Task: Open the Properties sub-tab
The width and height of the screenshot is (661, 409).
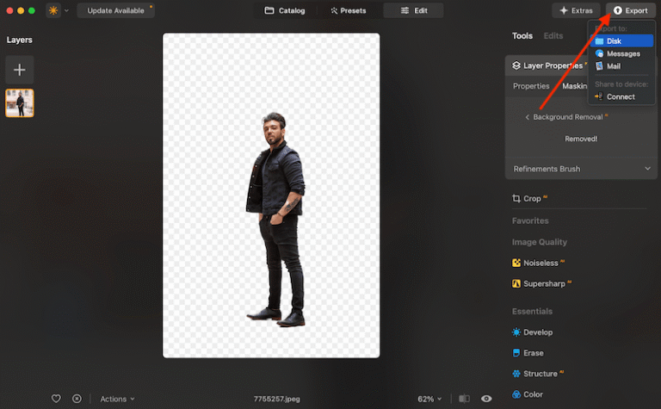Action: [531, 86]
